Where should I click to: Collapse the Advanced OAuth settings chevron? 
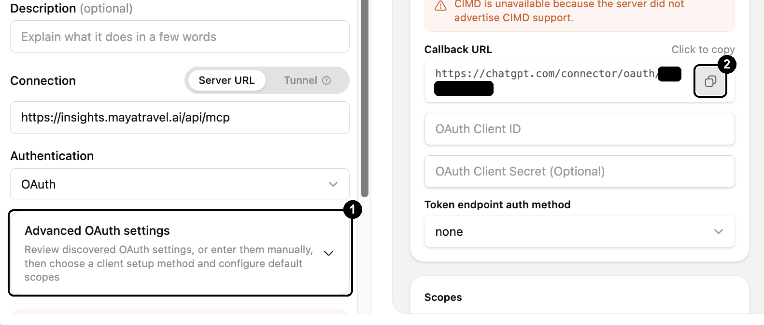click(328, 253)
